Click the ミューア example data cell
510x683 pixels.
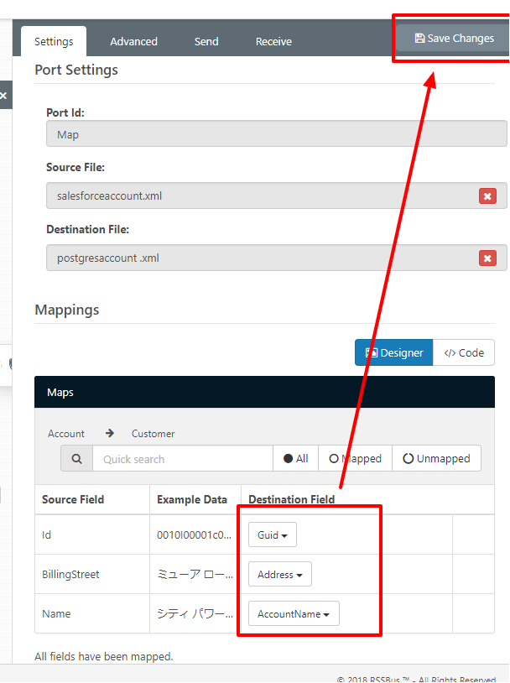pyautogui.click(x=195, y=574)
